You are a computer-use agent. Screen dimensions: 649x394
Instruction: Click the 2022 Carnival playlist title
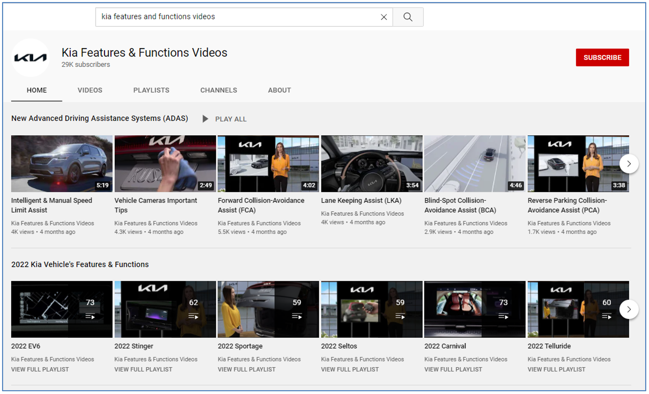click(x=445, y=346)
